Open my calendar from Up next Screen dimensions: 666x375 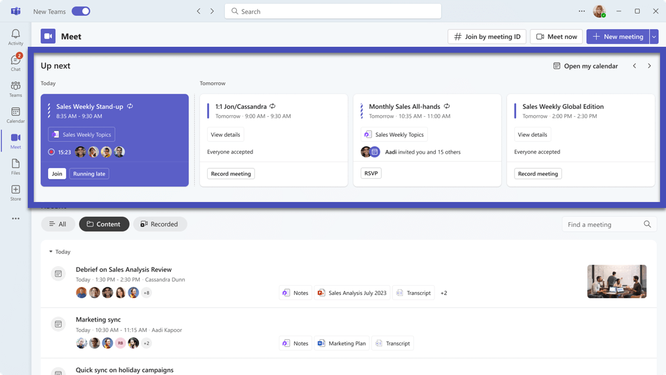[x=585, y=66]
